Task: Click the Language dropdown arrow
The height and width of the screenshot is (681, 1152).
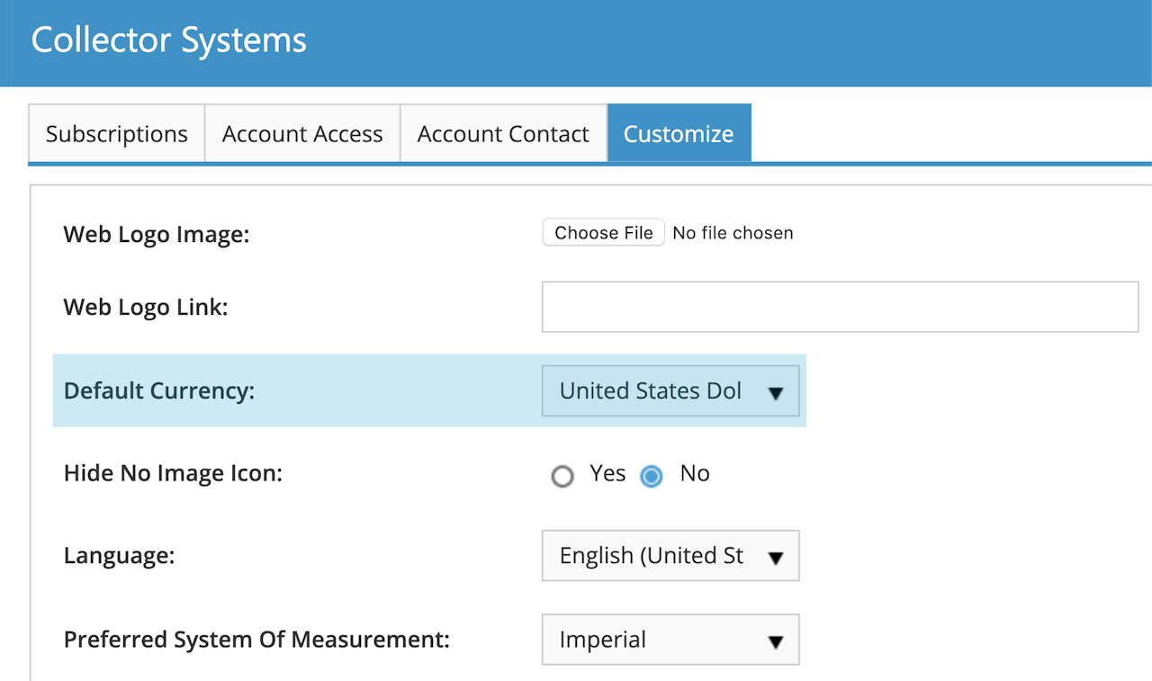Action: click(775, 558)
